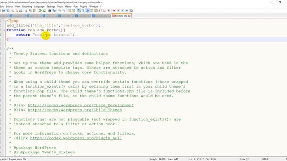This screenshot has width=287, height=161.
Task: Click the 'length : 14,820' status bar entry
Action: coord(158,159)
